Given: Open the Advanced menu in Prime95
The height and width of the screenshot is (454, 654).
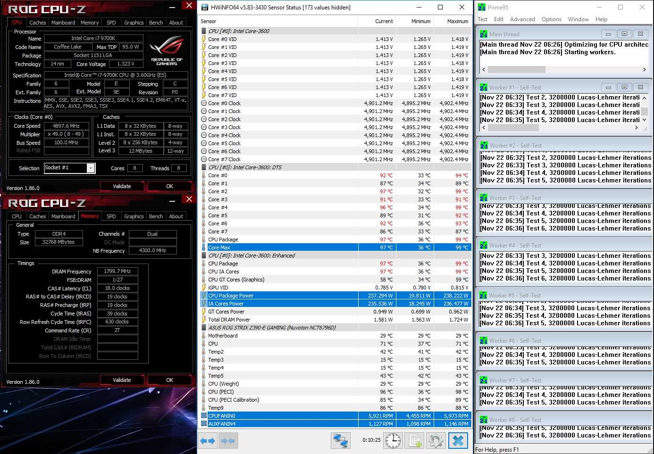Looking at the screenshot, I should click(x=522, y=19).
